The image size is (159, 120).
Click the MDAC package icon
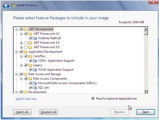tap(35, 83)
